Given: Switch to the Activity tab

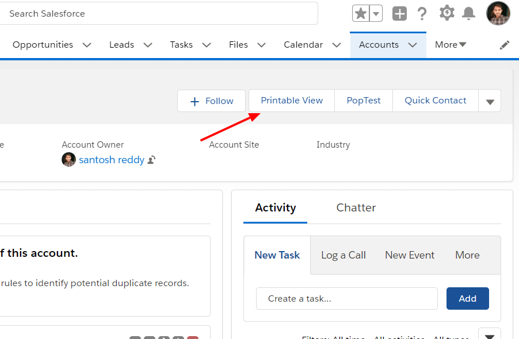Looking at the screenshot, I should click(x=276, y=208).
